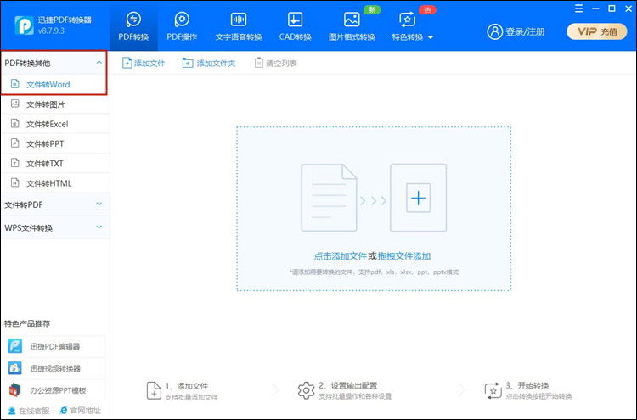
Task: Click the 文件转图片 image icon
Action: pyautogui.click(x=15, y=104)
